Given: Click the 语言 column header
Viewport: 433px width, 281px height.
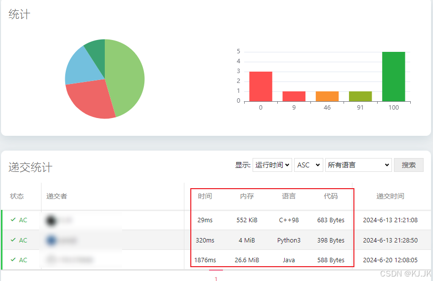Looking at the screenshot, I should point(289,196).
